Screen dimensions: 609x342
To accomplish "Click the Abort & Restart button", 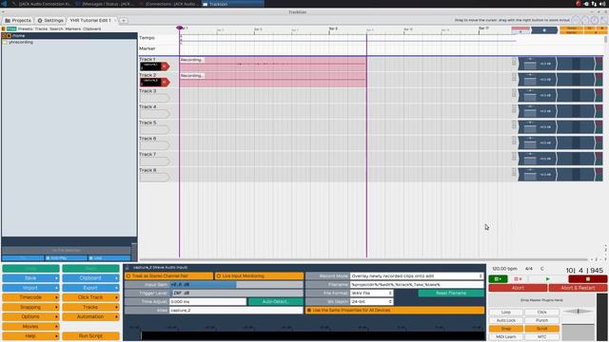I will click(x=578, y=288).
